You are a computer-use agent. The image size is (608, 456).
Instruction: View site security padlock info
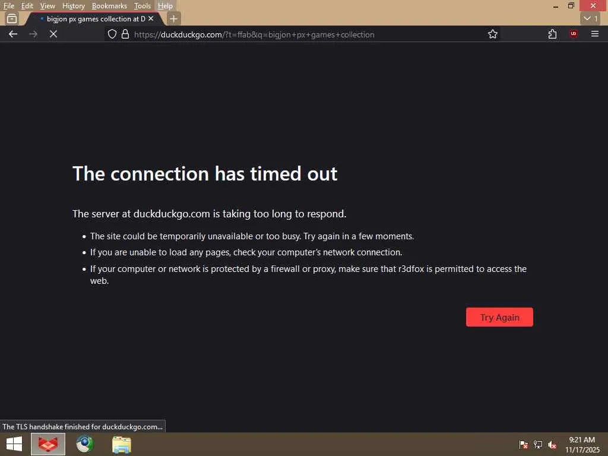click(x=125, y=34)
